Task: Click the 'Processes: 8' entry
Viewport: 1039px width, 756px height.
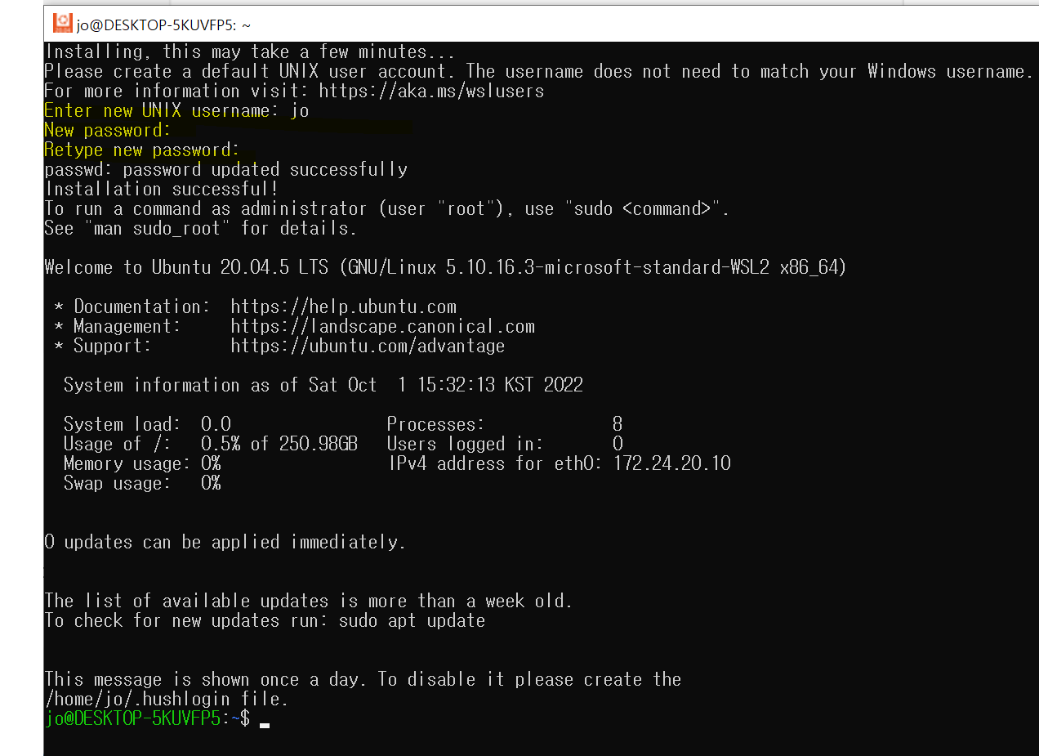Action: (x=505, y=424)
